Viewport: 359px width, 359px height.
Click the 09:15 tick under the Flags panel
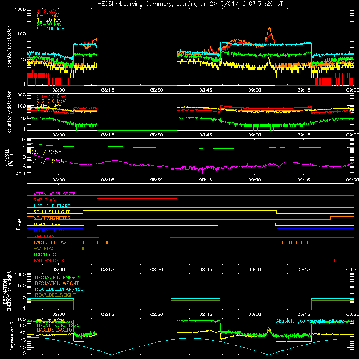click(x=304, y=270)
